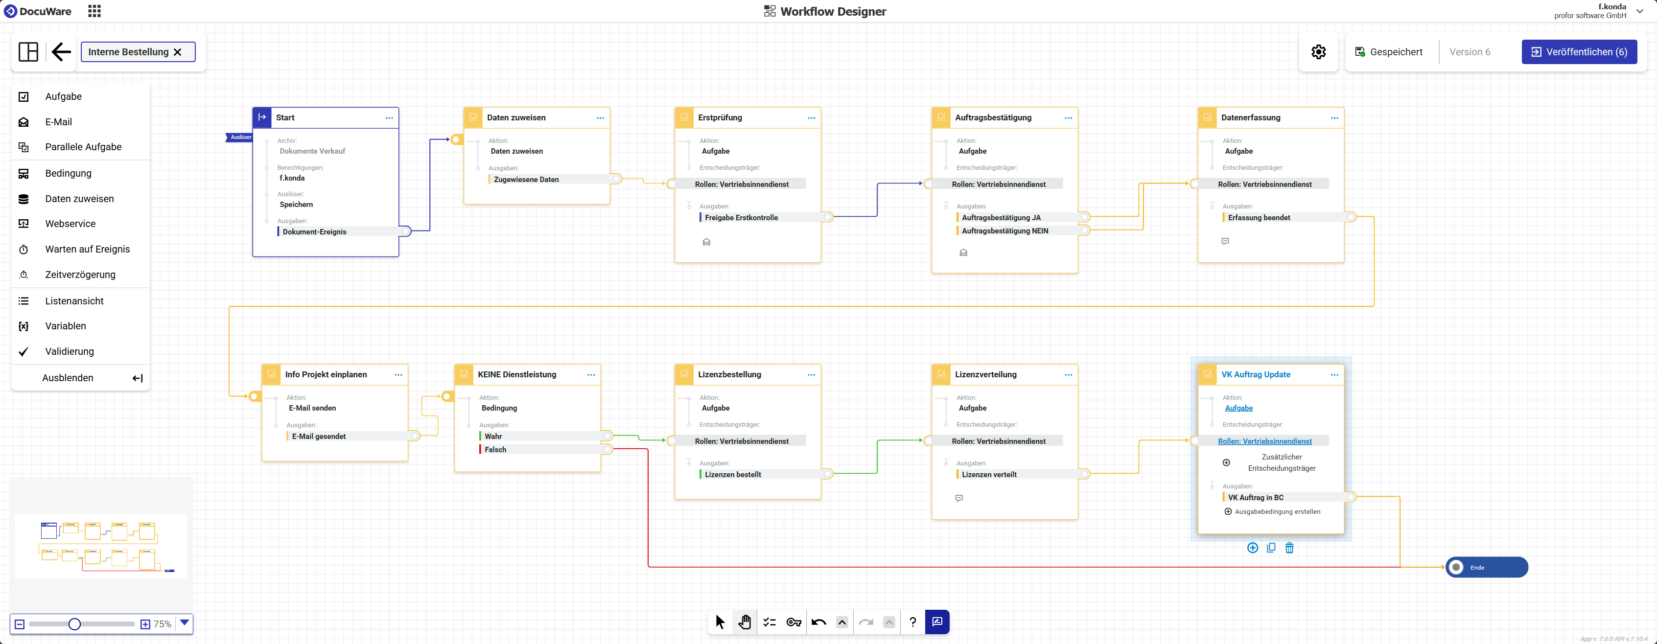Viewport: 1657px width, 644px height.
Task: Zoom out with the minus icon
Action: pos(19,624)
